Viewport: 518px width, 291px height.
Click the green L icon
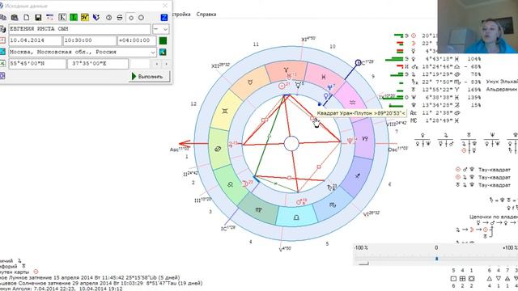tap(74, 18)
